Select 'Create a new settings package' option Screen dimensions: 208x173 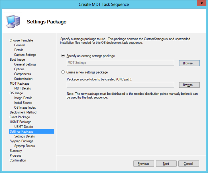[x=63, y=72]
